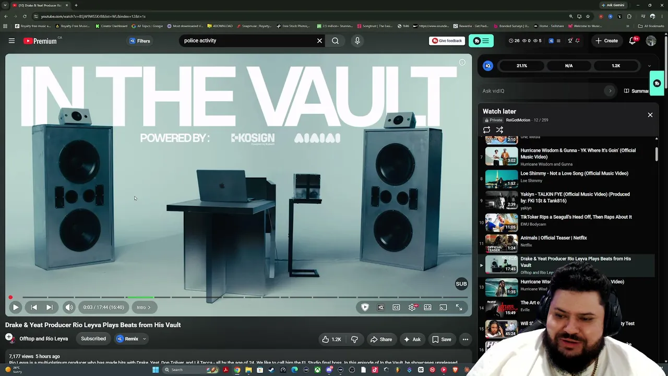Dislike the video
This screenshot has height=376, width=668.
pyautogui.click(x=354, y=339)
